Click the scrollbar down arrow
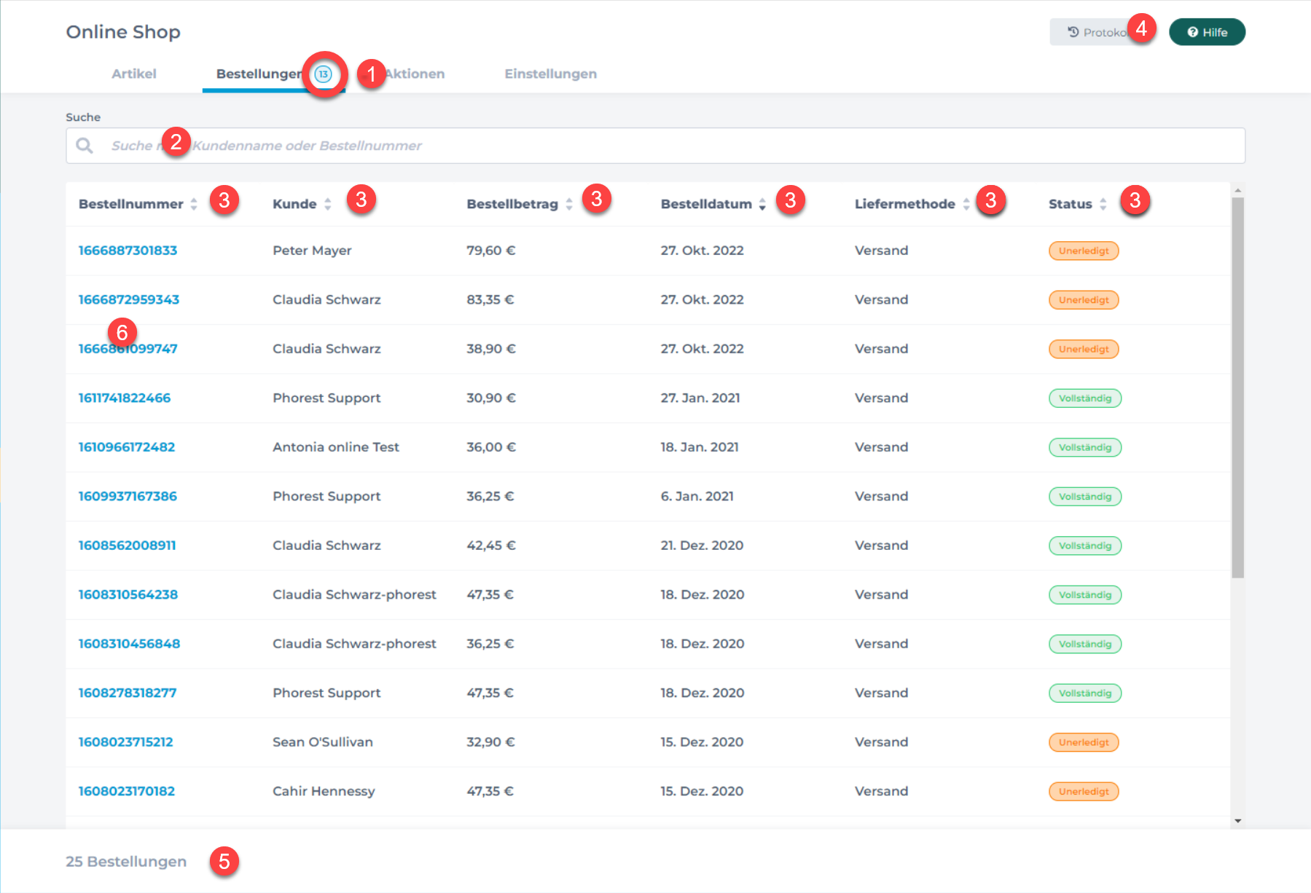Screen dimensions: 1311x893 pyautogui.click(x=1237, y=821)
